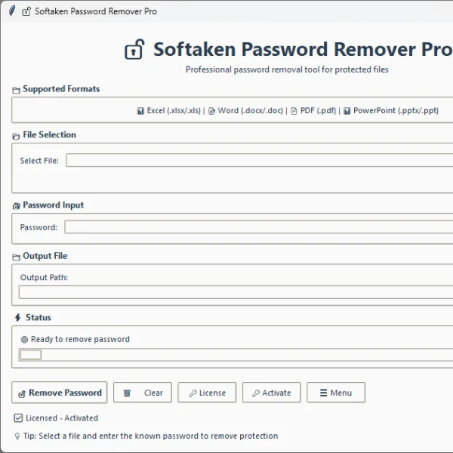Click the 'Select File:' label
The image size is (453, 453).
pos(39,161)
